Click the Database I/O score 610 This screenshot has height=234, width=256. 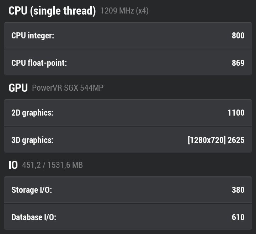[x=238, y=217]
